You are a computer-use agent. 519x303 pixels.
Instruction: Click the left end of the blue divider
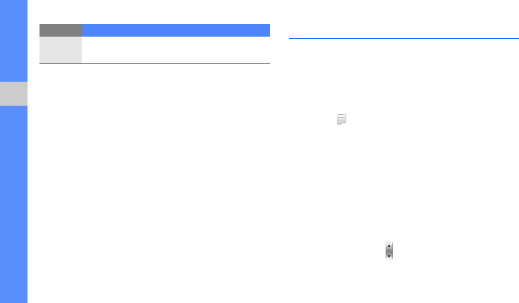291,39
